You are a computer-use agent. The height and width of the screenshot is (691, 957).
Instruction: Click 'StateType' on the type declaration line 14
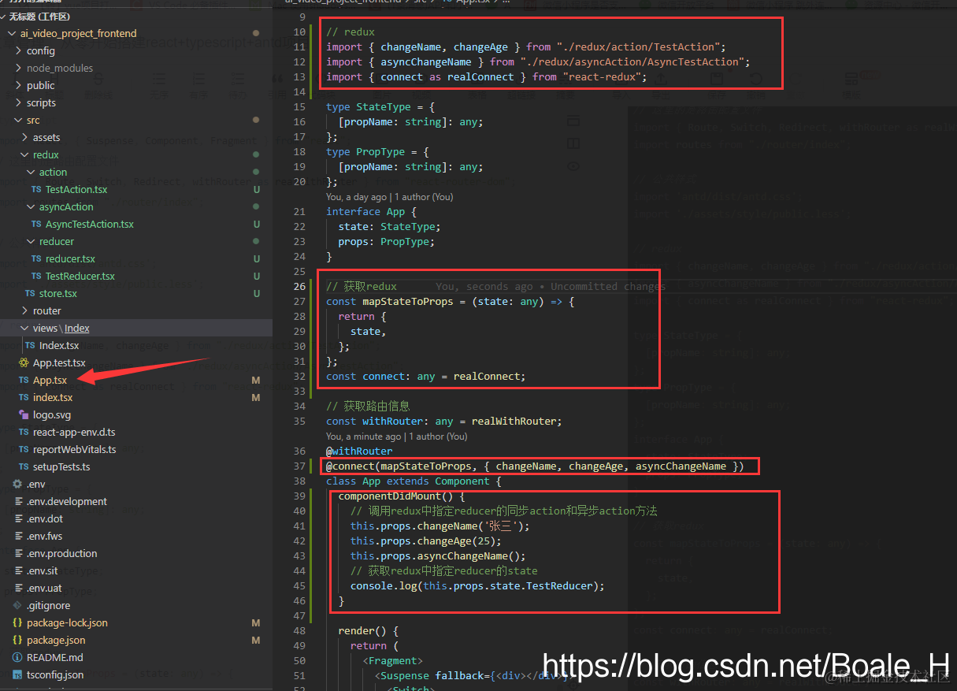point(384,107)
